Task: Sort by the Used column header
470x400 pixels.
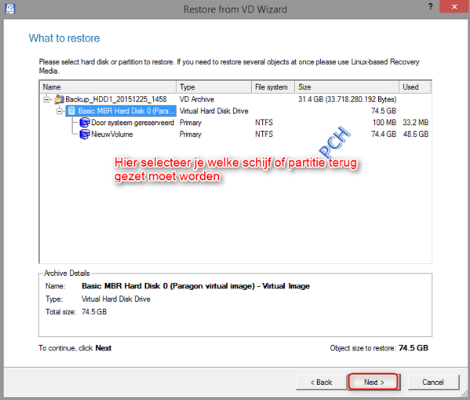Action: coord(415,87)
